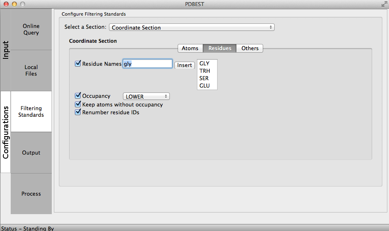Viewport: 389px width, 231px height.
Task: Open the Select a Section dropdown
Action: (192, 28)
